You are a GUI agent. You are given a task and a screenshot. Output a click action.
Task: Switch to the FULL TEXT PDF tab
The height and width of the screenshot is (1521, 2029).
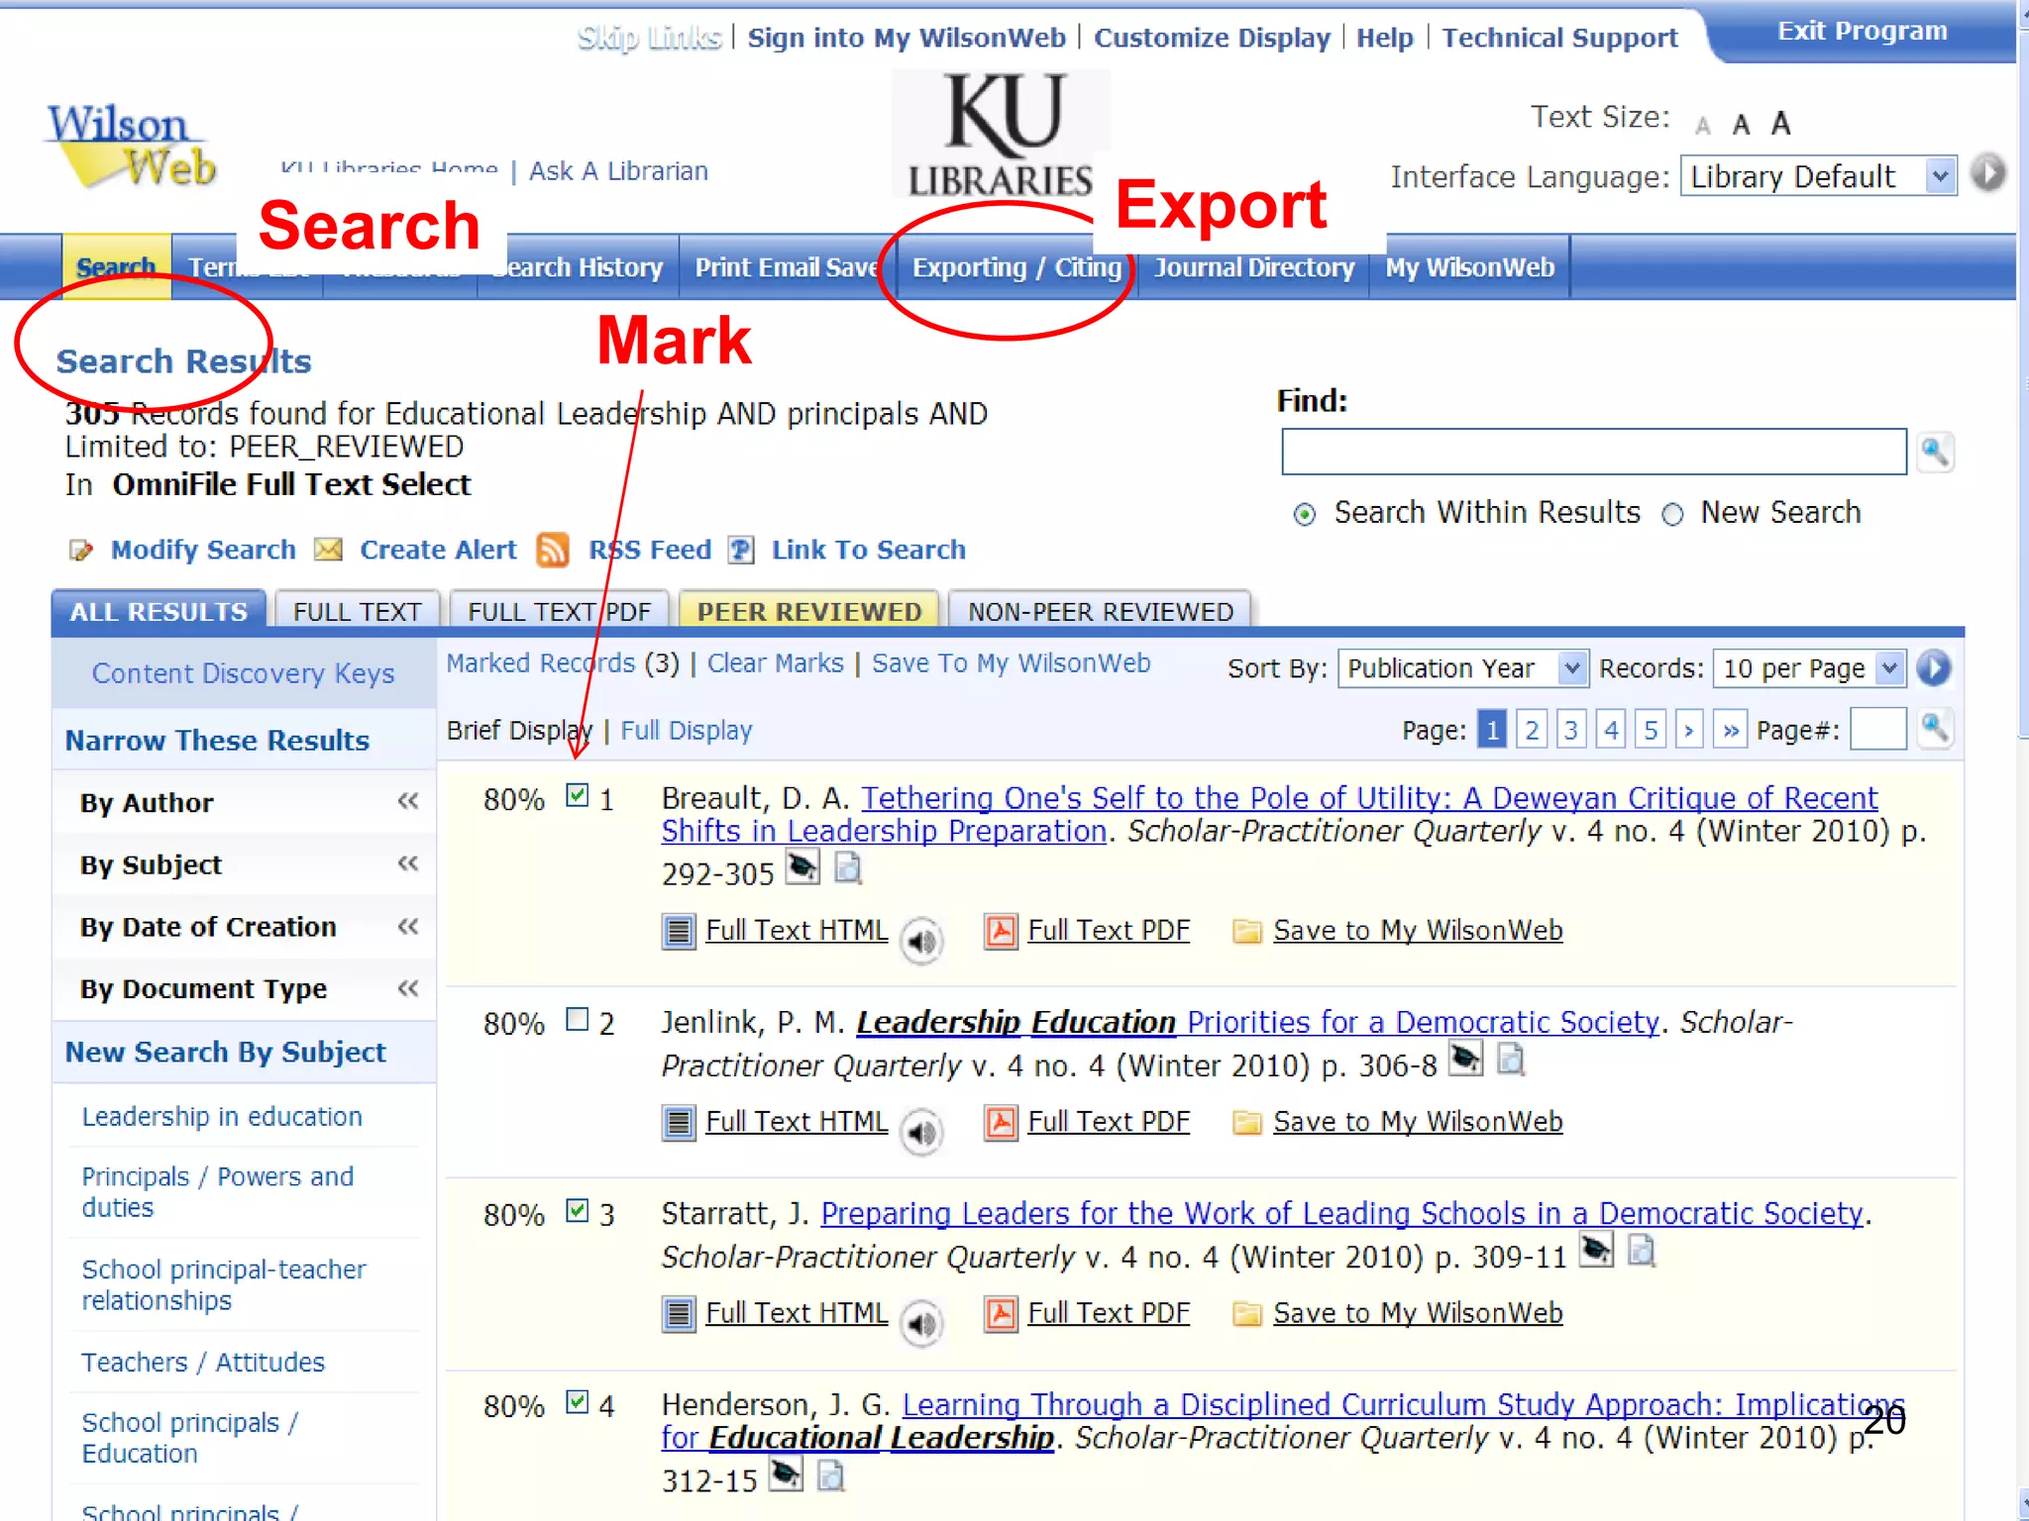pos(559,611)
